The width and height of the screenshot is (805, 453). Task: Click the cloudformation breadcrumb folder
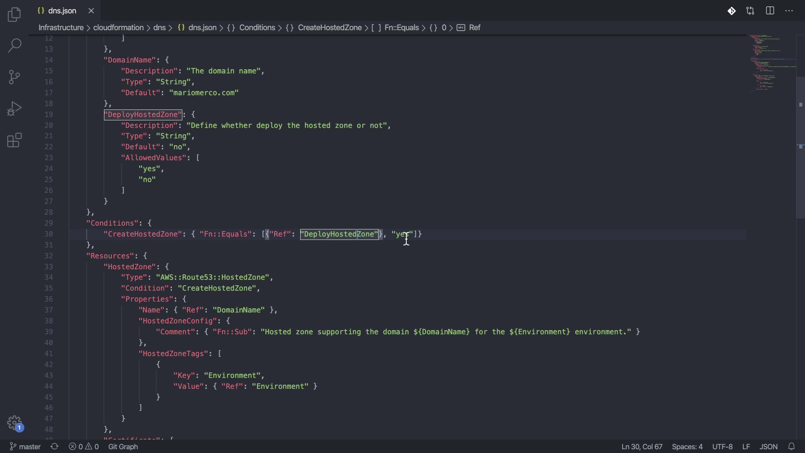118,28
